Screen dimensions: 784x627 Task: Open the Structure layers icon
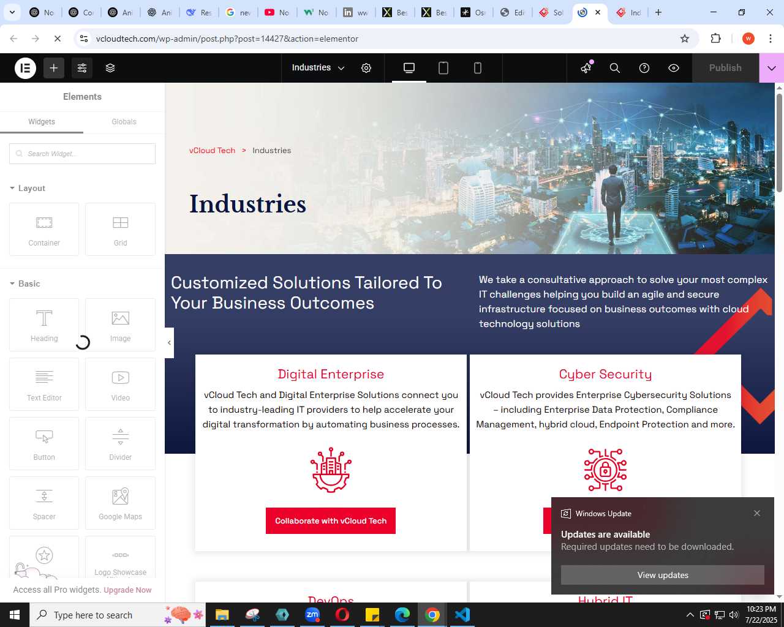(110, 68)
